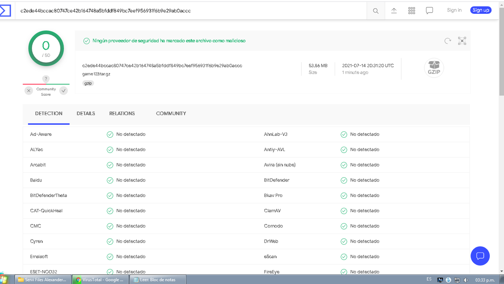
Task: Click the Sign up button
Action: (481, 10)
